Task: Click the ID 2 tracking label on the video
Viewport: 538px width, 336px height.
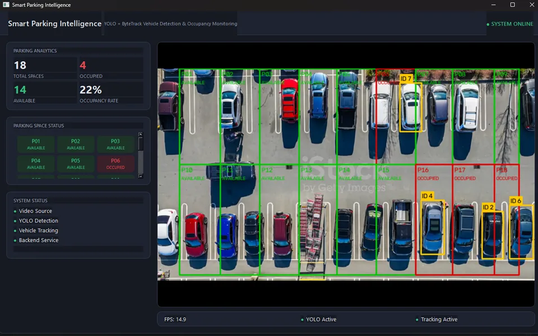Action: (x=488, y=207)
